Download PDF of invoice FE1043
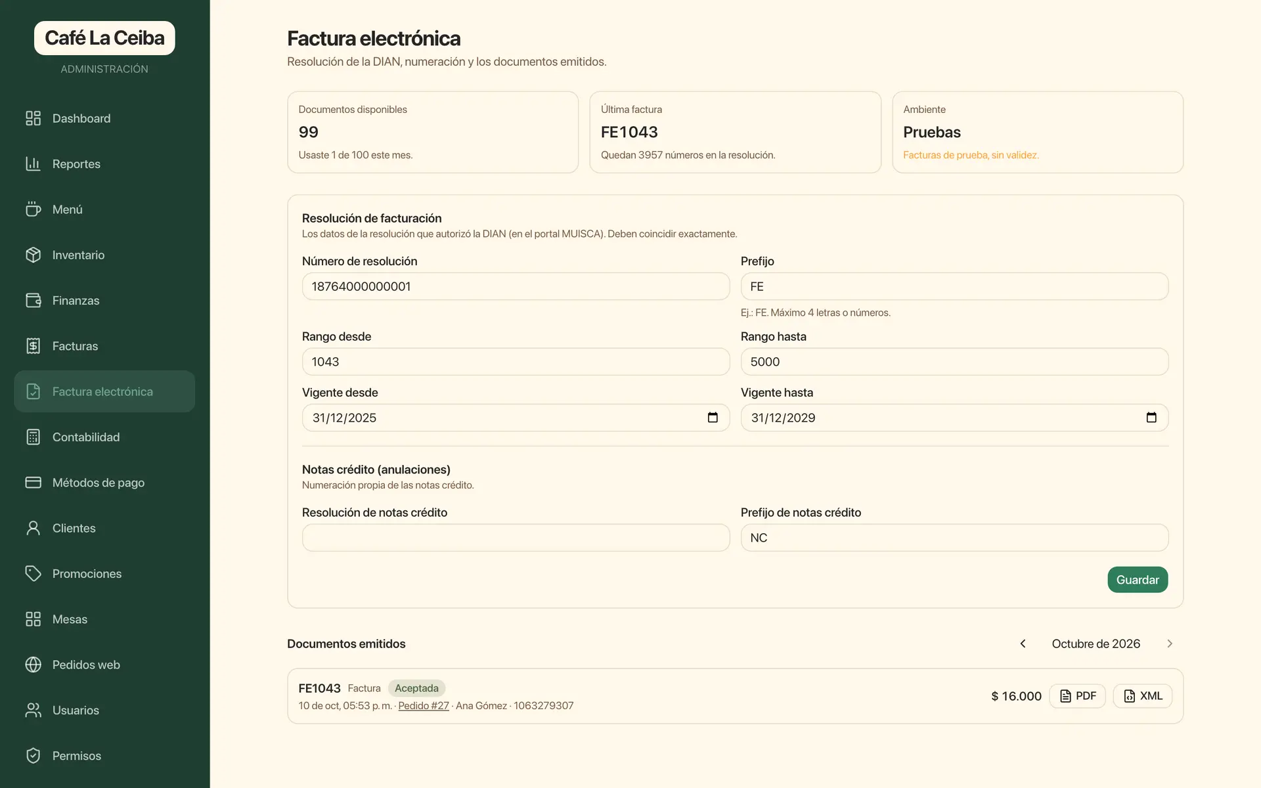The width and height of the screenshot is (1261, 788). click(x=1078, y=696)
